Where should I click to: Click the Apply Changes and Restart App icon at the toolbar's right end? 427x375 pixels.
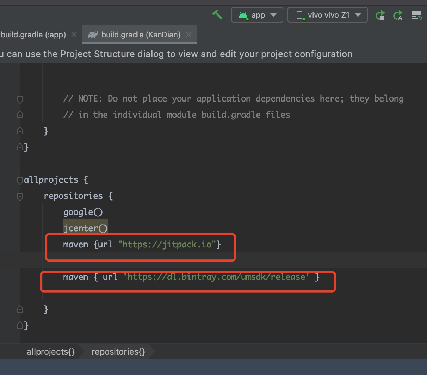tap(417, 15)
